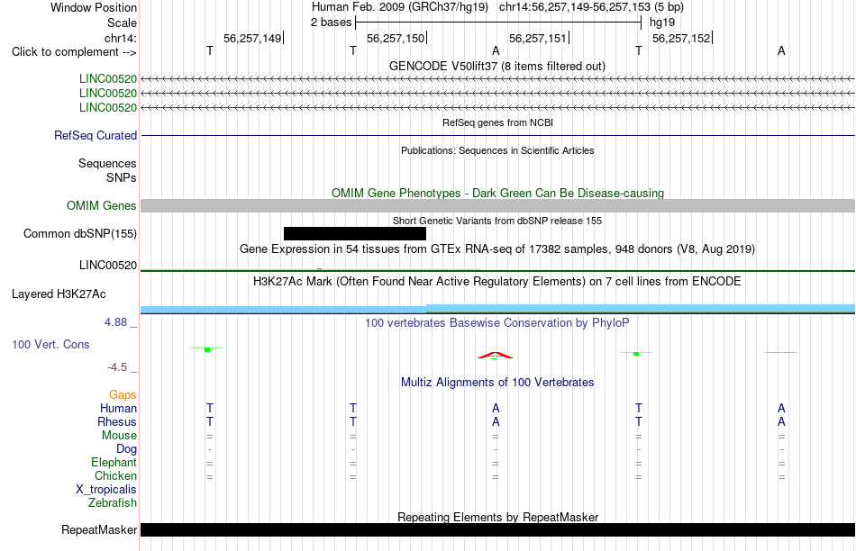
Task: Open 'RefSeq genes from NCBI' track title
Action: 497,122
